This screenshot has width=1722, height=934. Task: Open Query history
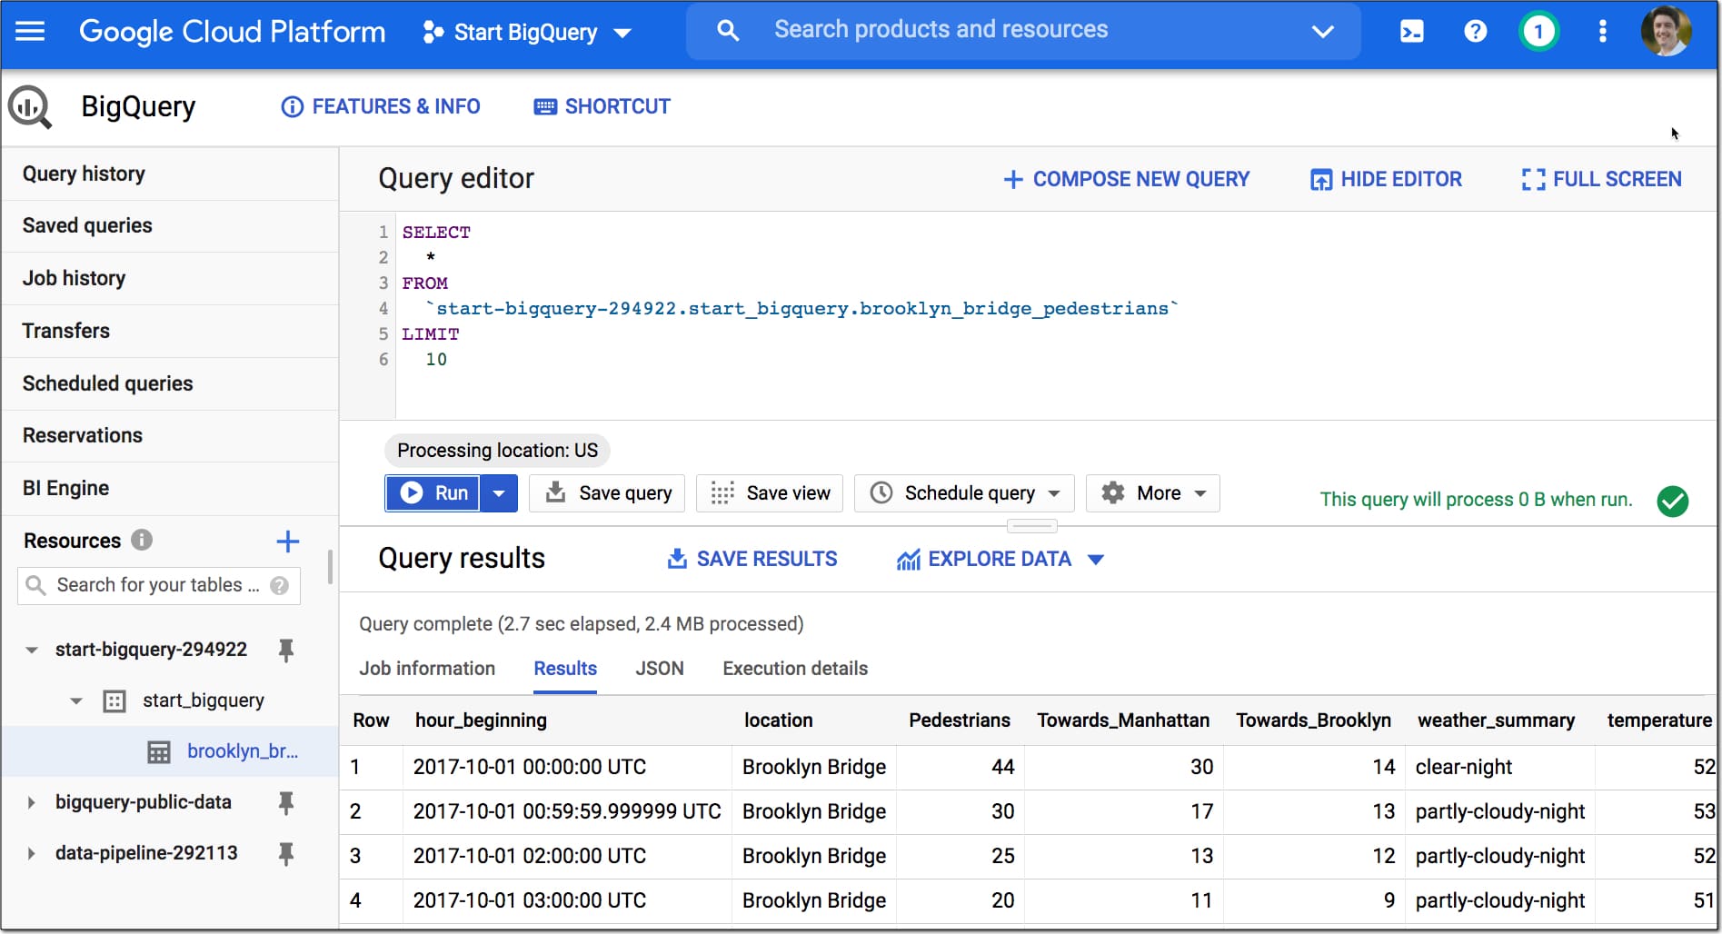pos(170,174)
